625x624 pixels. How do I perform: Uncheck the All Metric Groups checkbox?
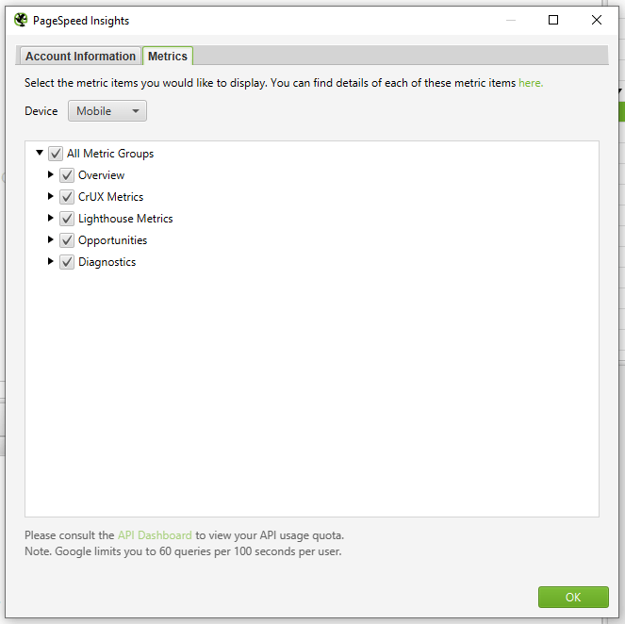pyautogui.click(x=56, y=154)
